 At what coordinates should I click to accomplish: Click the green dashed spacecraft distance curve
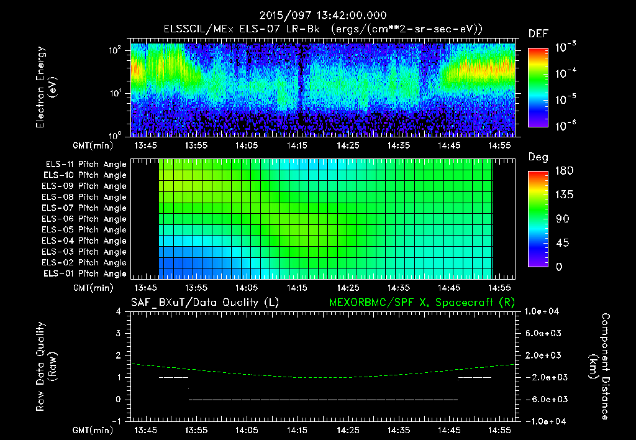(x=323, y=377)
